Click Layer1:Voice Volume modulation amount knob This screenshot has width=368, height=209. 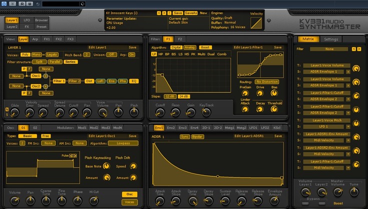click(x=356, y=69)
